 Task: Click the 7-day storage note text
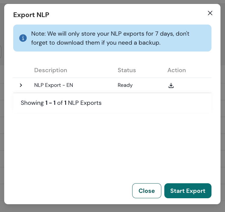coord(110,34)
